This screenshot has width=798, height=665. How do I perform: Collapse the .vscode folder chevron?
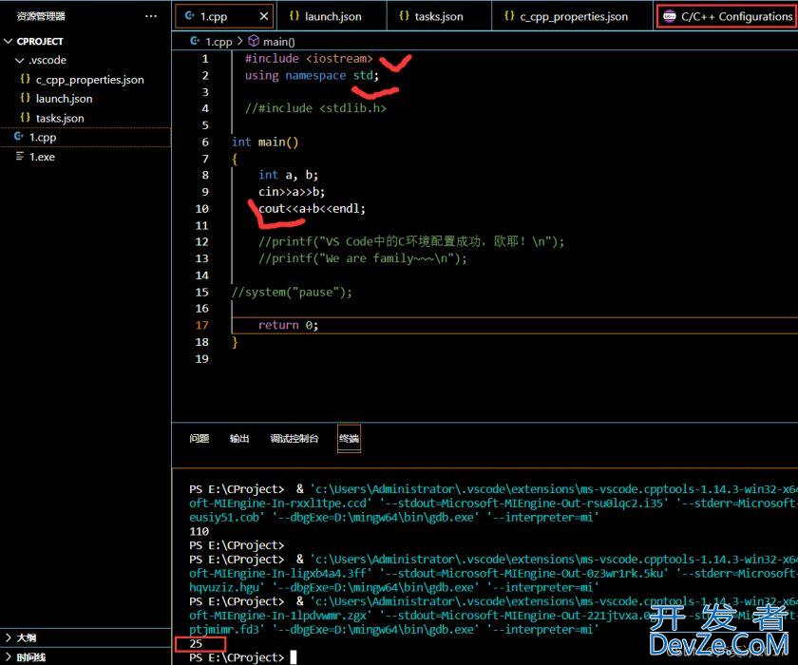19,61
